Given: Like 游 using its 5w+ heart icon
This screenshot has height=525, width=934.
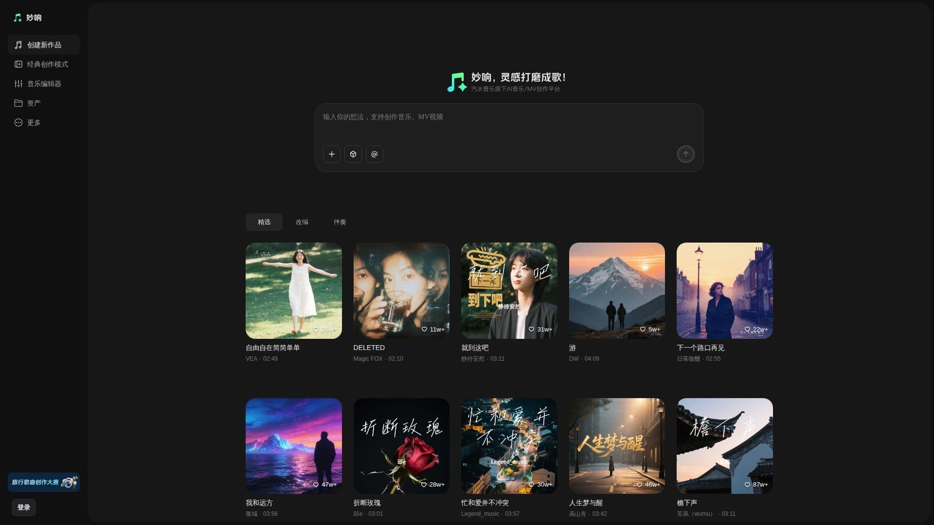Looking at the screenshot, I should pos(643,329).
